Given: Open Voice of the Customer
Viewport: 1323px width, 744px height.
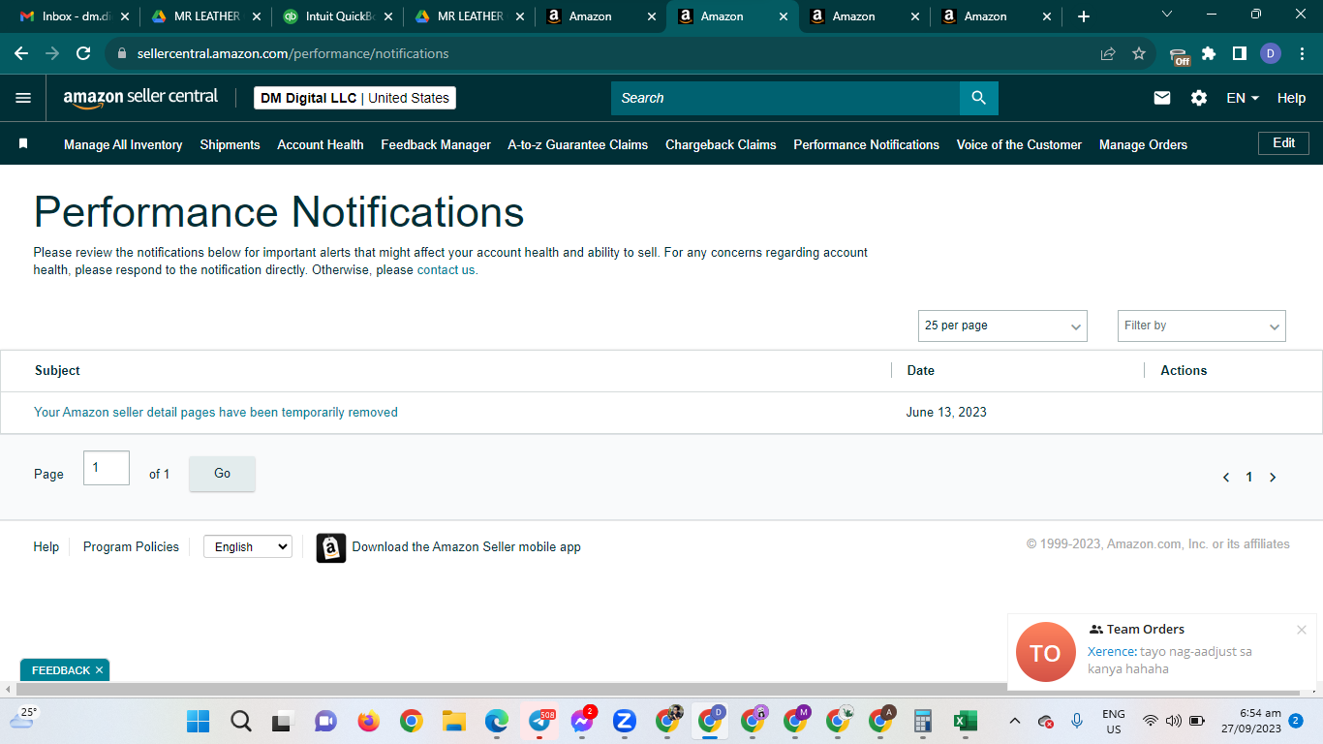Looking at the screenshot, I should (1019, 144).
